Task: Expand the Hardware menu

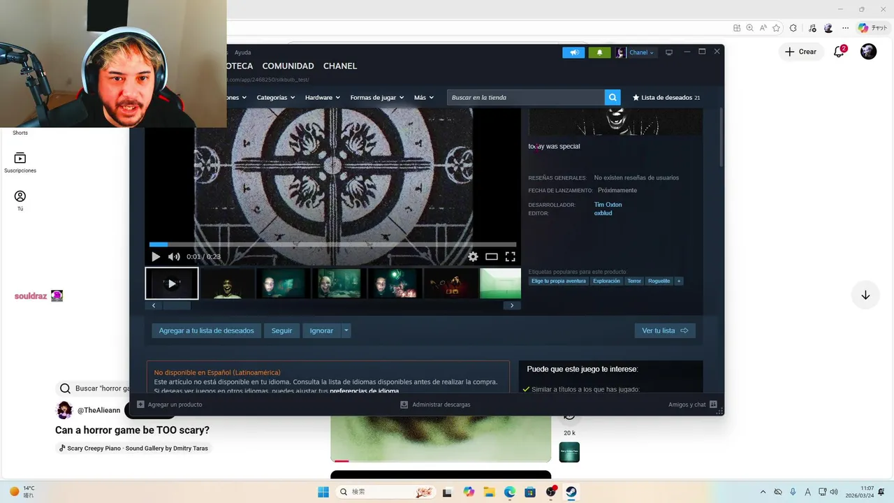Action: (x=322, y=98)
